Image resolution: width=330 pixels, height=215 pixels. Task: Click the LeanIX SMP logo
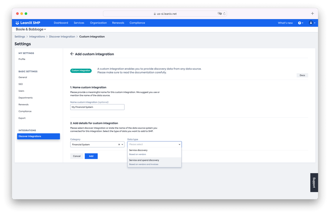(x=28, y=23)
